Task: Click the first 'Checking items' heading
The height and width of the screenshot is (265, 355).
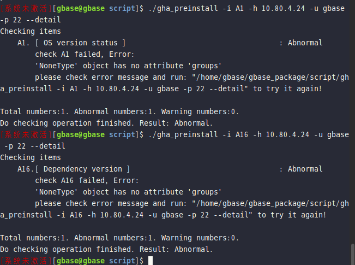Action: tap(31, 31)
